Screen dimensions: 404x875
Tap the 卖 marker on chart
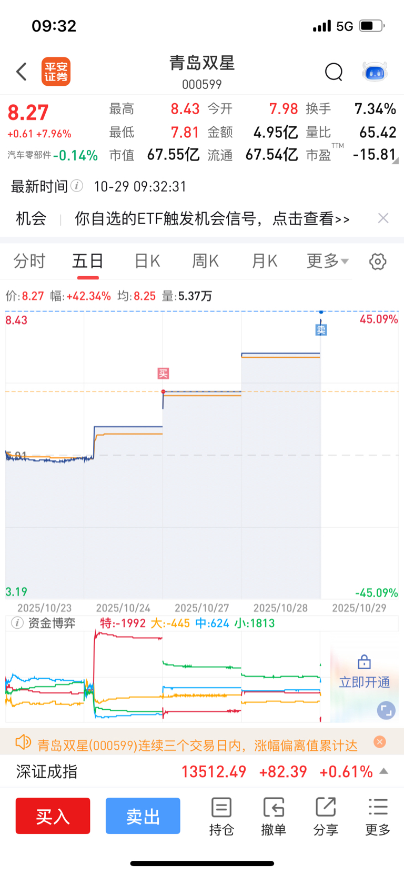[321, 330]
